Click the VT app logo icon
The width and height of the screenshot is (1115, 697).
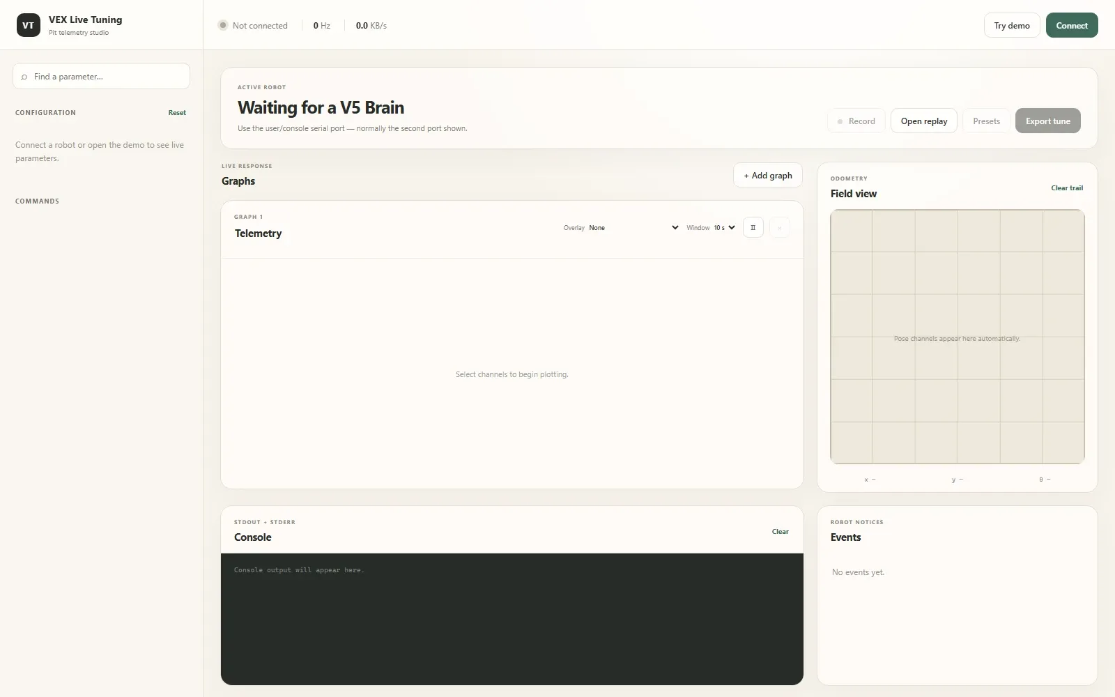28,25
